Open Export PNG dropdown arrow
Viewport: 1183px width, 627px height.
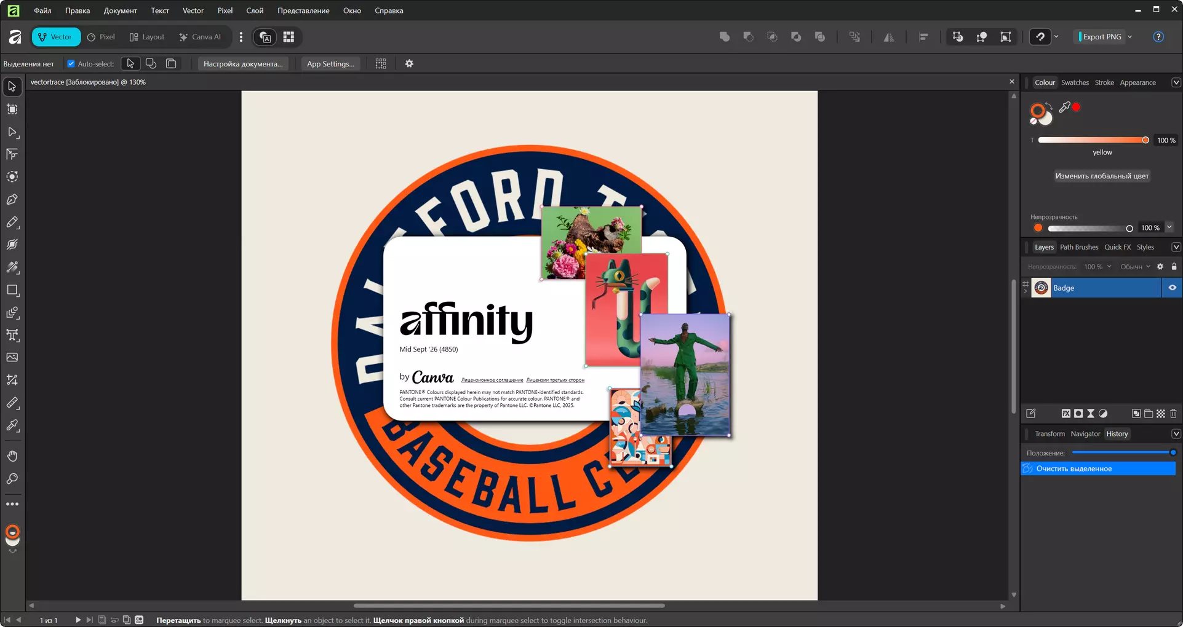pyautogui.click(x=1130, y=37)
